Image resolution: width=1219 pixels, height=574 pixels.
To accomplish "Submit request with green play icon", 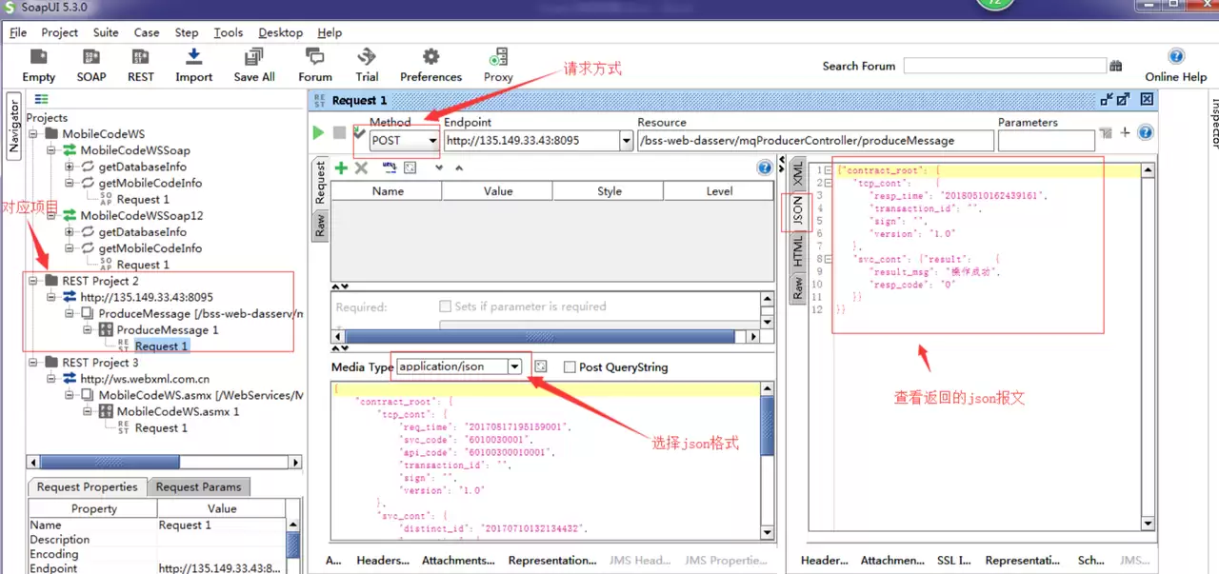I will click(319, 133).
